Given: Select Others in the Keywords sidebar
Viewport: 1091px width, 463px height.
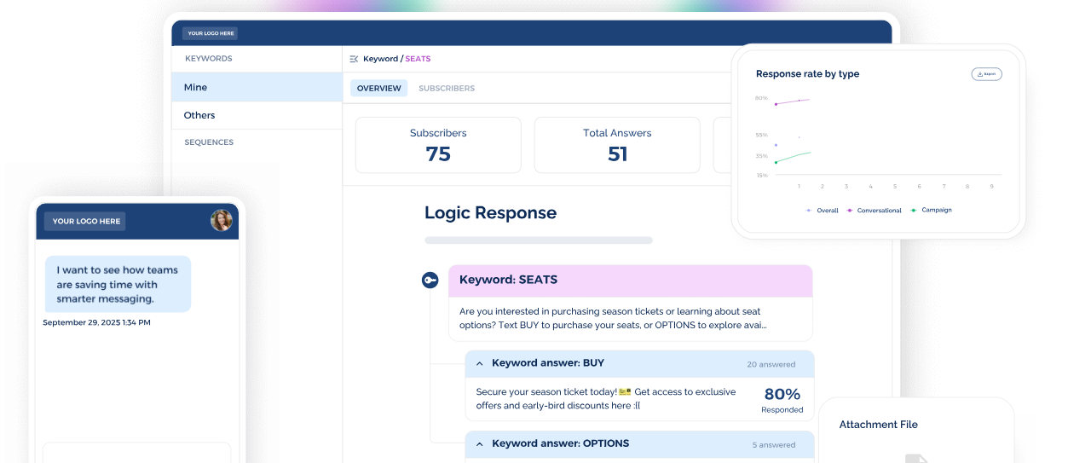Looking at the screenshot, I should (x=257, y=115).
